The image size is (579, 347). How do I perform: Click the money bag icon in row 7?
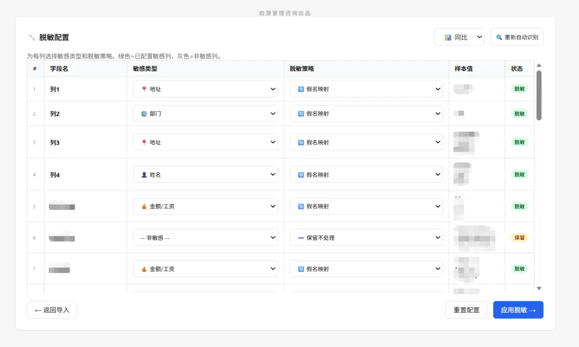coord(144,269)
